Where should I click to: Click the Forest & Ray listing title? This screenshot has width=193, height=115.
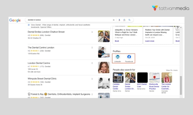click(x=59, y=94)
